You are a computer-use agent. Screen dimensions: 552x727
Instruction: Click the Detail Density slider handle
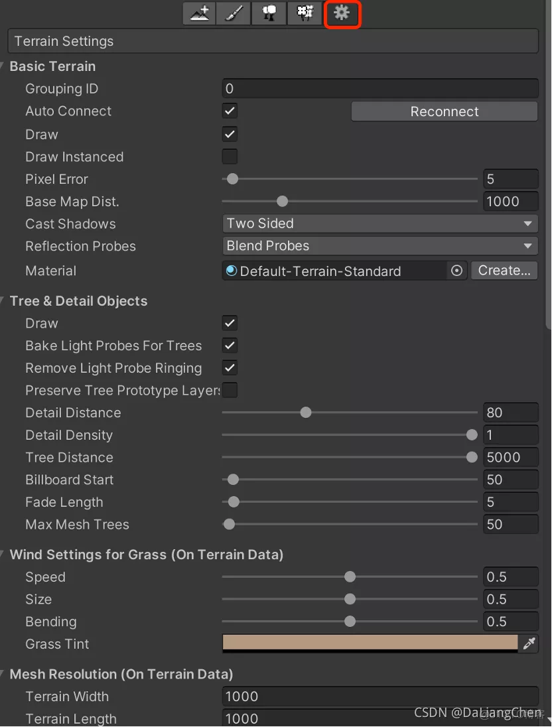[x=472, y=435]
